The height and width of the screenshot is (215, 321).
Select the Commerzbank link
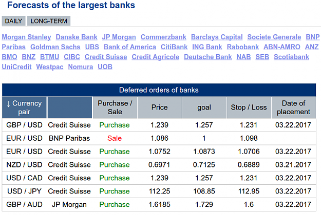163,37
